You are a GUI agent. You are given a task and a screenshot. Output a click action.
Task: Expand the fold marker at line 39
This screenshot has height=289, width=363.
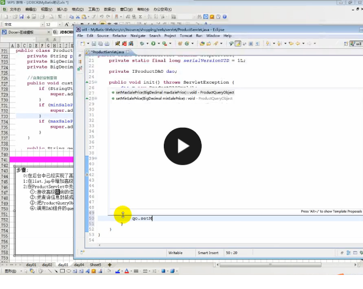coord(95,158)
